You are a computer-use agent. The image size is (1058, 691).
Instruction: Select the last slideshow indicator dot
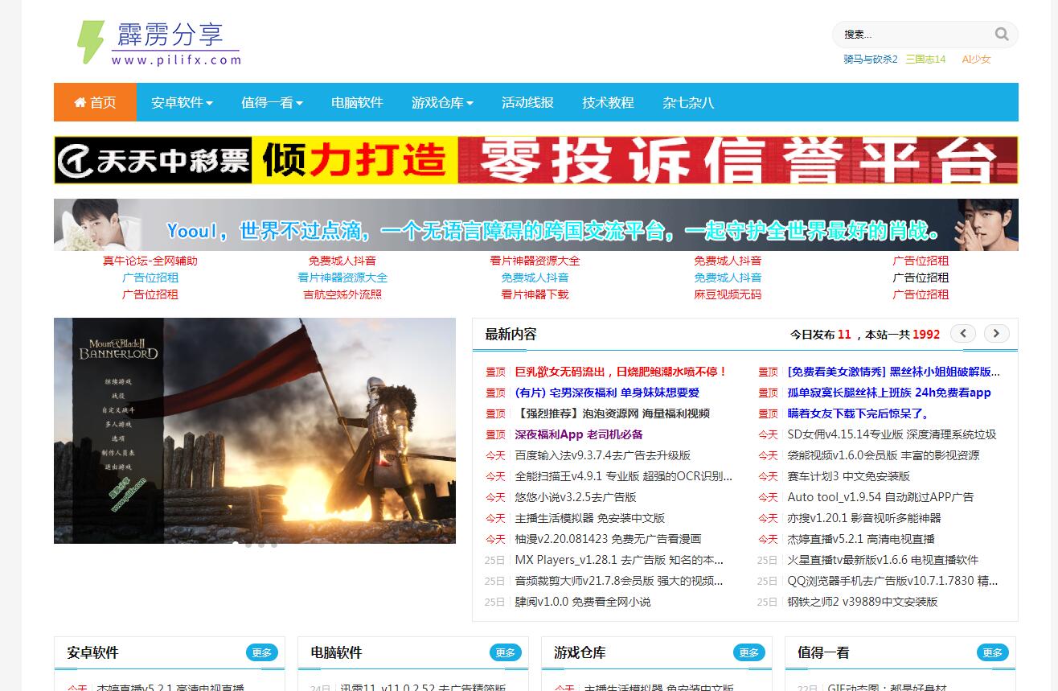tap(274, 545)
